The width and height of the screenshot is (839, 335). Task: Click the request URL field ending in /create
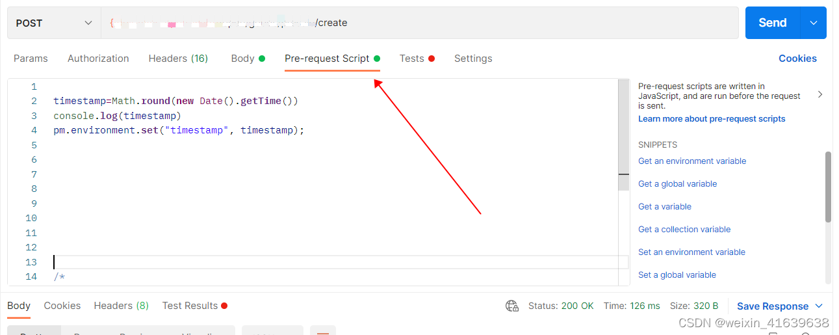tap(420, 23)
